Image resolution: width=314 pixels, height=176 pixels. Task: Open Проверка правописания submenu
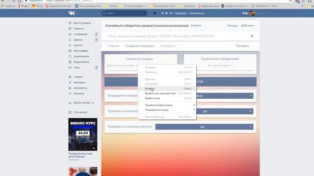coord(167,105)
